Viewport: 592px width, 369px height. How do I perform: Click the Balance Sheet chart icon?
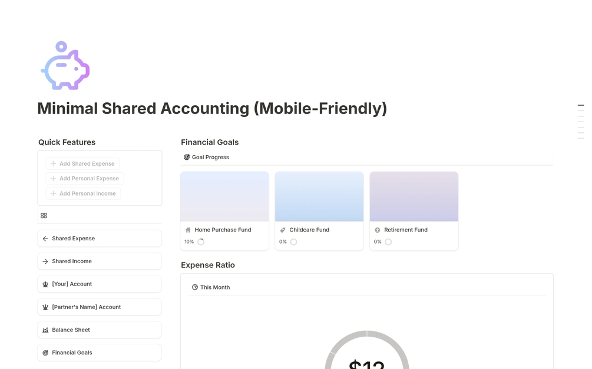point(45,330)
